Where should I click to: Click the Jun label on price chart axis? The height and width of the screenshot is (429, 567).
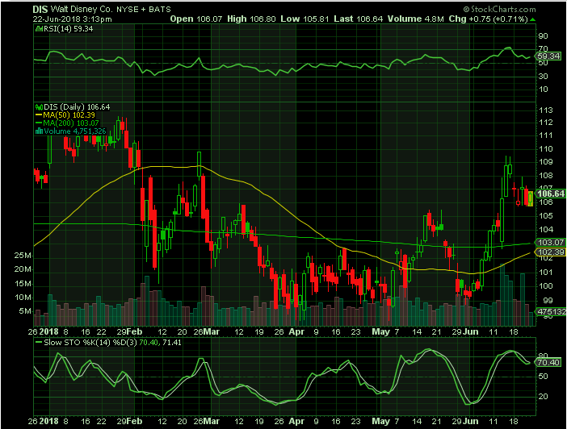pos(472,331)
